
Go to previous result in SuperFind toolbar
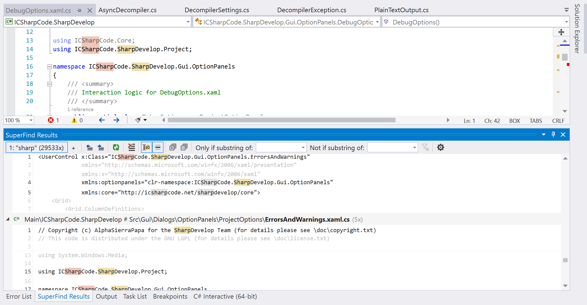pyautogui.click(x=90, y=147)
